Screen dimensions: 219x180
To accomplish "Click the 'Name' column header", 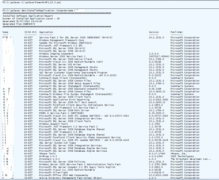I will (x=5, y=32).
